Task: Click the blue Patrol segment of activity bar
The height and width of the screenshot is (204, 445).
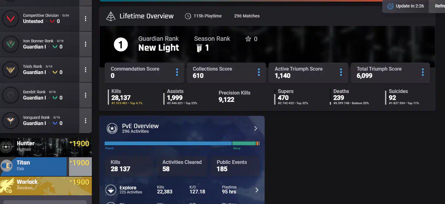Action: pos(168,143)
